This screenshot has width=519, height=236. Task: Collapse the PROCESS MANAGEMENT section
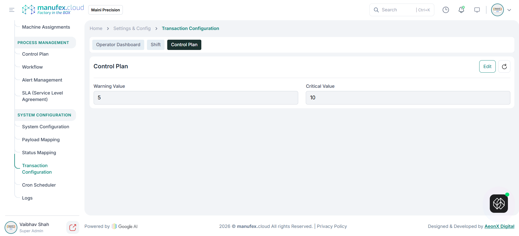45,43
